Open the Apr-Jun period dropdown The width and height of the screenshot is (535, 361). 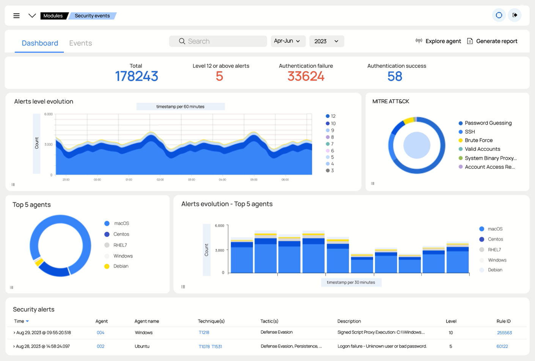tap(288, 41)
